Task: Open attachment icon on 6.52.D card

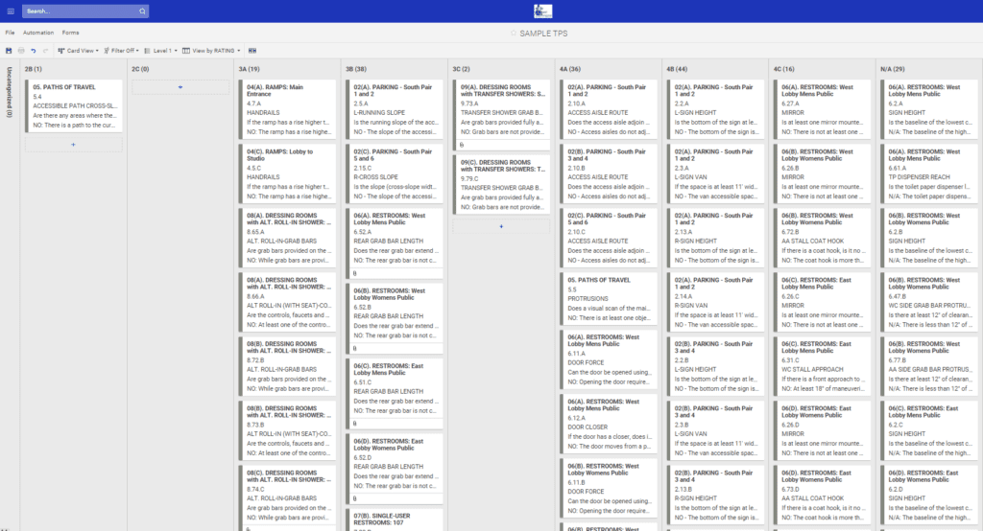Action: tap(355, 499)
